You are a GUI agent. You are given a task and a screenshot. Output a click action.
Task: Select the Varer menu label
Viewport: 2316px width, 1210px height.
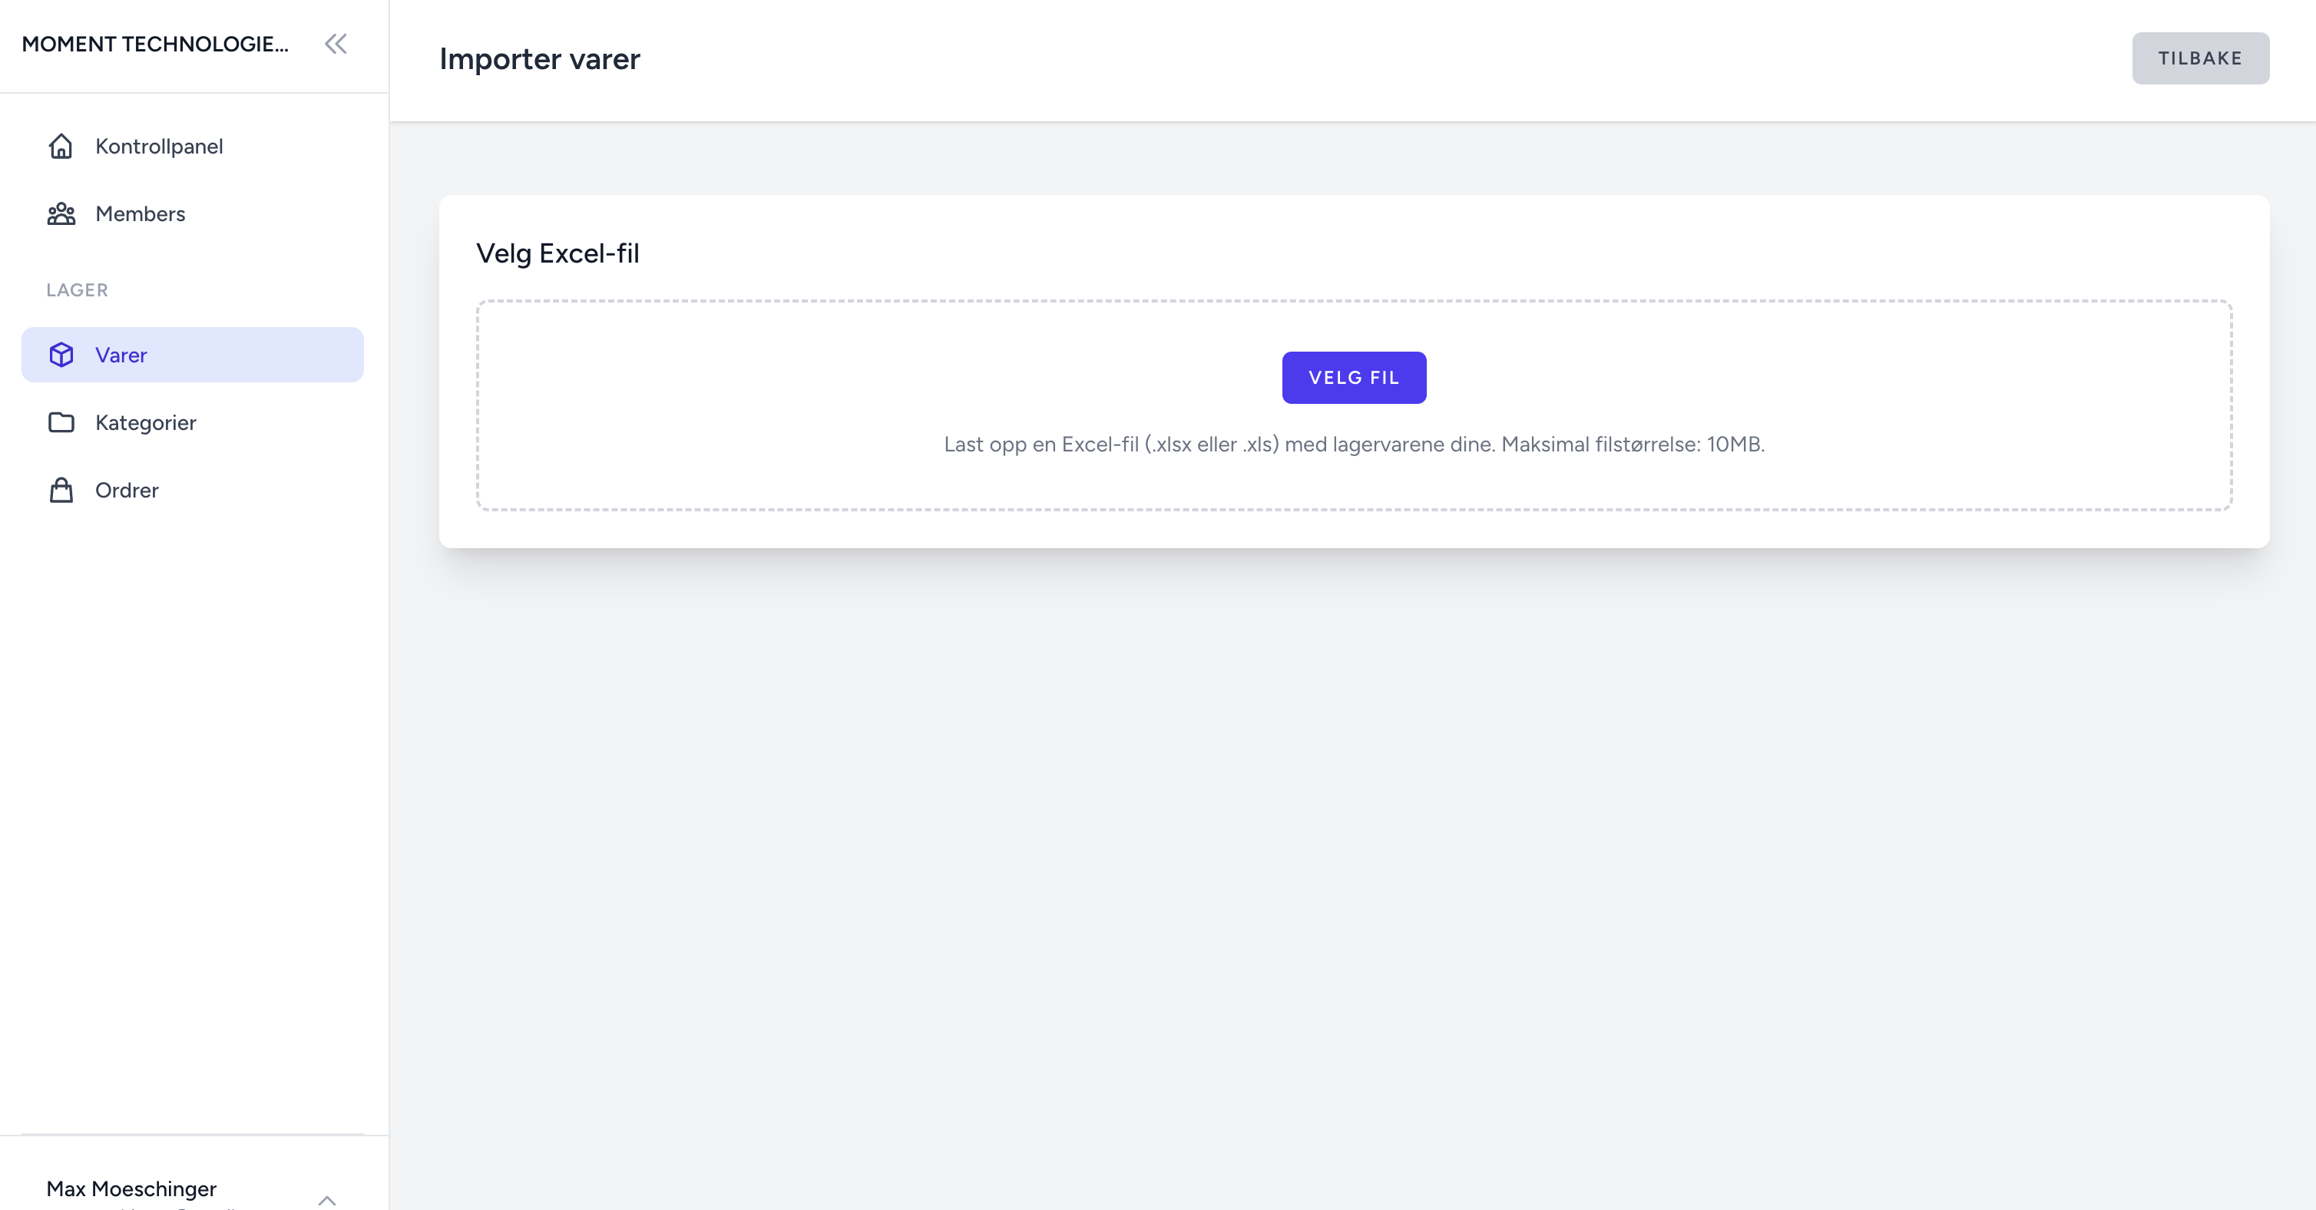[121, 355]
